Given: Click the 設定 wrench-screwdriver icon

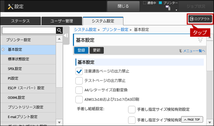Looking at the screenshot, I should (10, 6).
